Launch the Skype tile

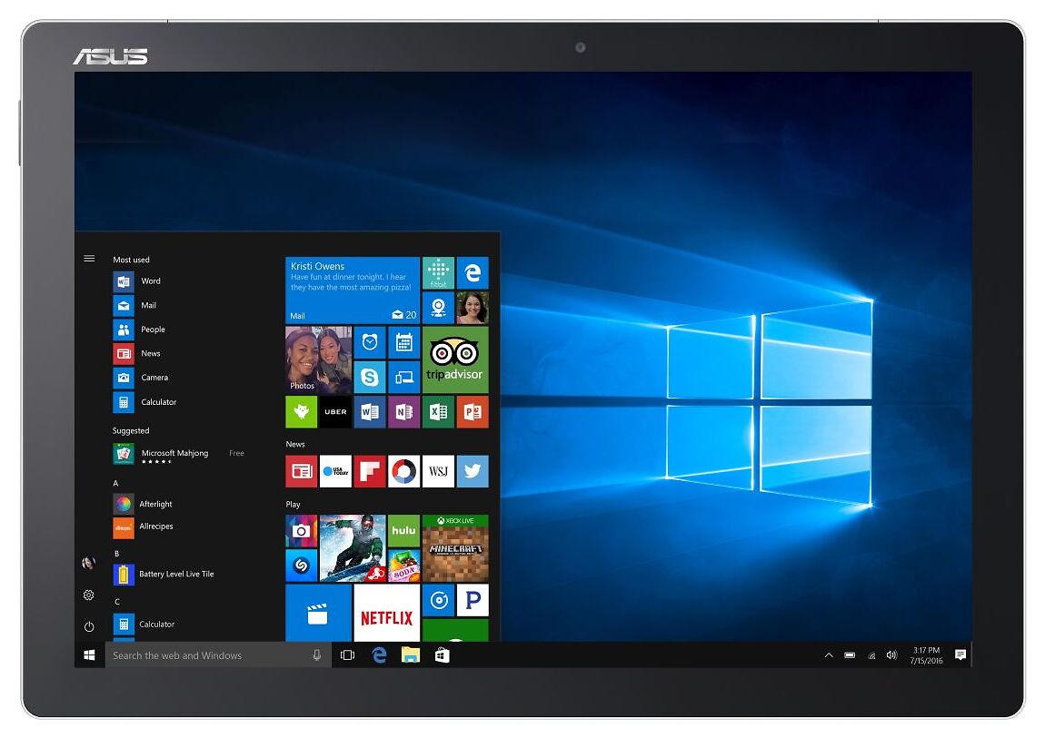click(370, 377)
